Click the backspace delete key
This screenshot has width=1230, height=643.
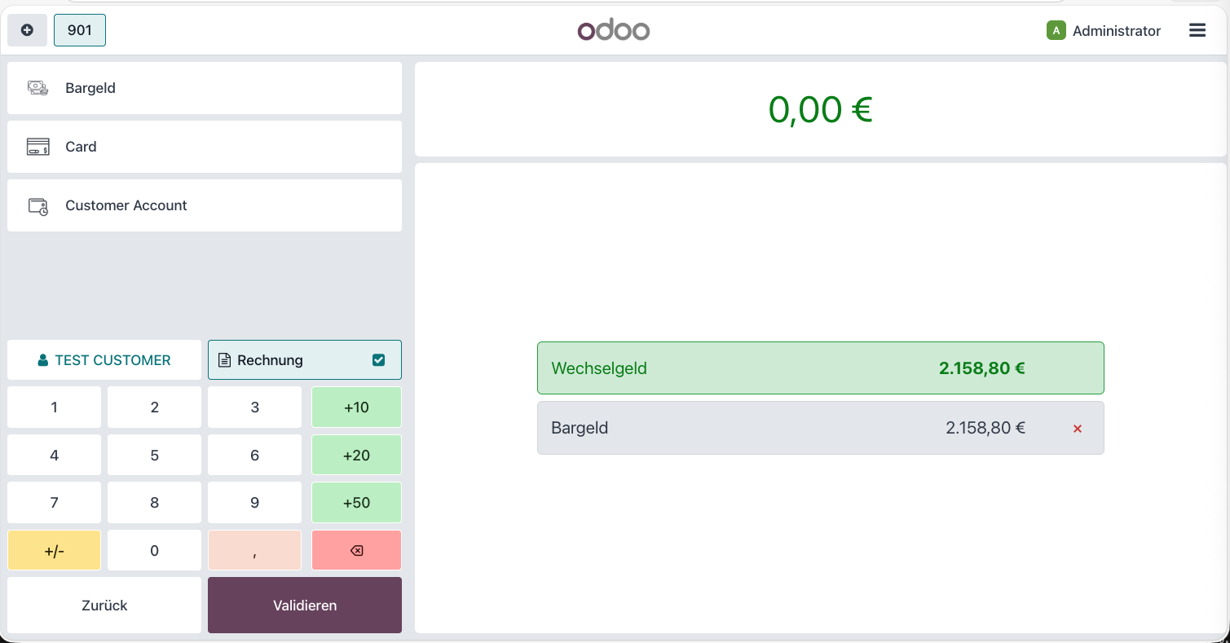(x=356, y=551)
